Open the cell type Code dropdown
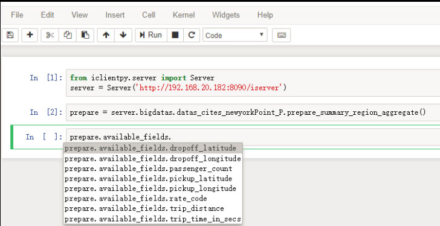Screen dimensions: 440x226 235,35
